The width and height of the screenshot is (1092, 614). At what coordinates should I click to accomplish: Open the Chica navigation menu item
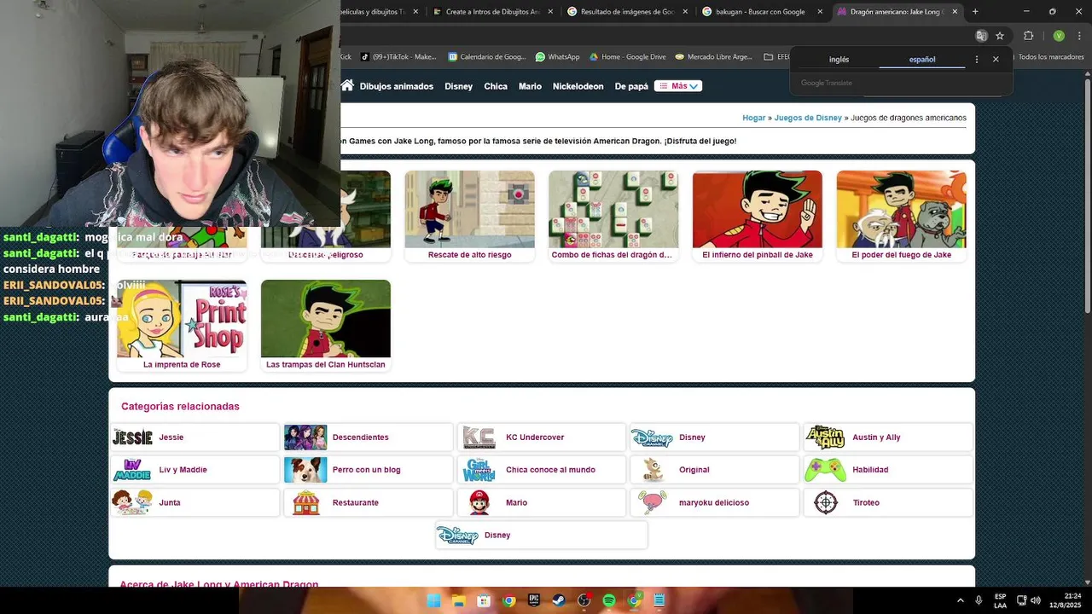496,86
